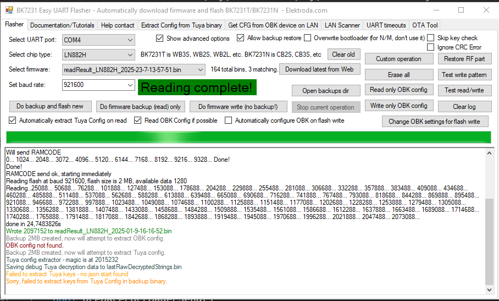Image resolution: width=499 pixels, height=301 pixels.
Task: Enable Overwrite bootloader checkbox
Action: [307, 38]
